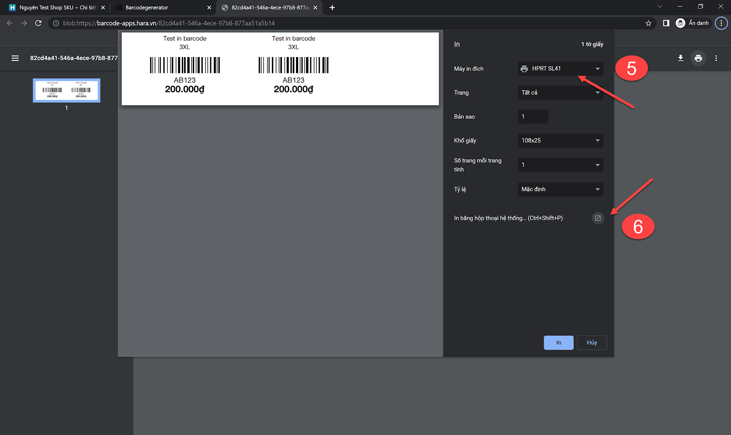Viewport: 731px width, 435px height.
Task: Open a new browser tab
Action: pos(332,8)
